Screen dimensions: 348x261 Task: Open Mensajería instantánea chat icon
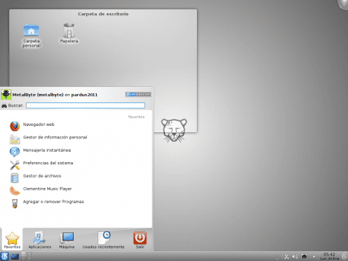pos(15,152)
